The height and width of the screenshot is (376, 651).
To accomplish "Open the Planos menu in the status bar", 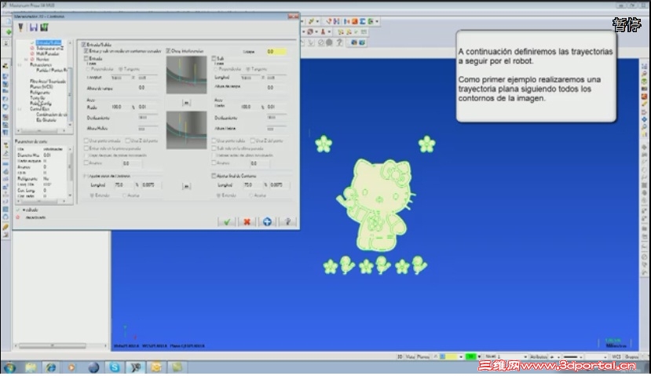I will [x=423, y=356].
